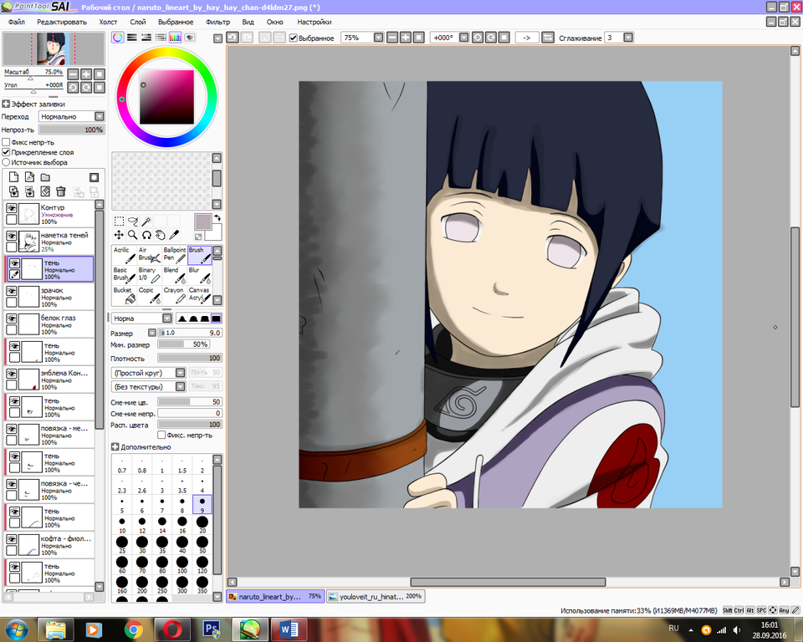
Task: Flip the canvas view horizontally
Action: tap(547, 38)
